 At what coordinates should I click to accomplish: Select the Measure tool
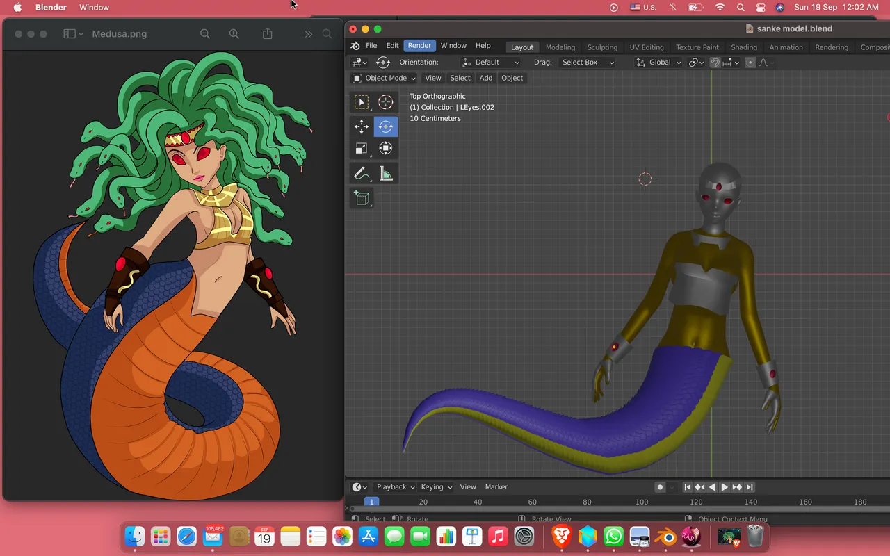(x=386, y=173)
